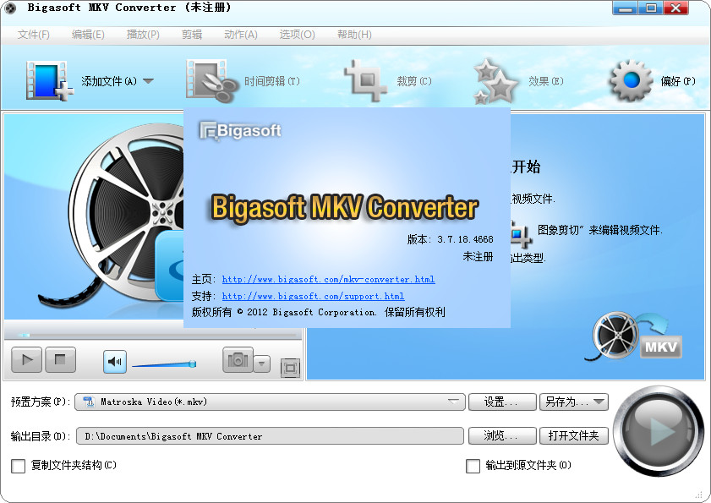Open the 添加文件 dropdown arrow
This screenshot has height=503, width=711.
point(148,81)
